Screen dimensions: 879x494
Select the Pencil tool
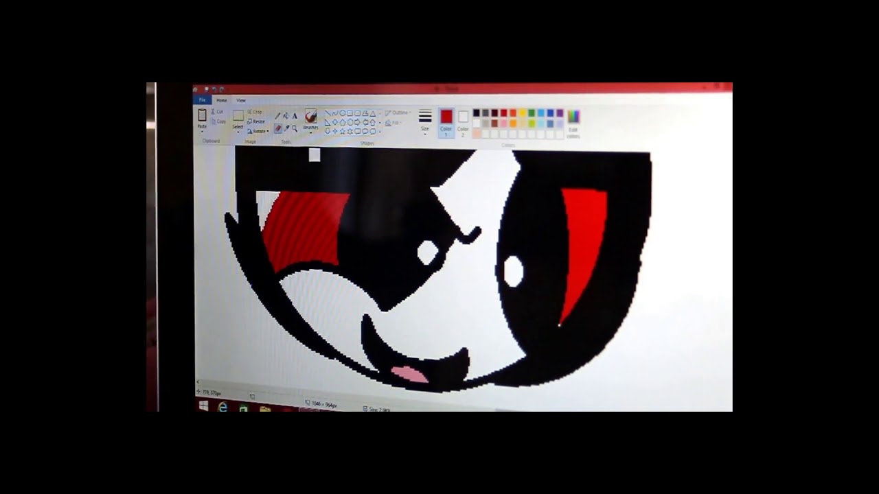click(x=277, y=116)
